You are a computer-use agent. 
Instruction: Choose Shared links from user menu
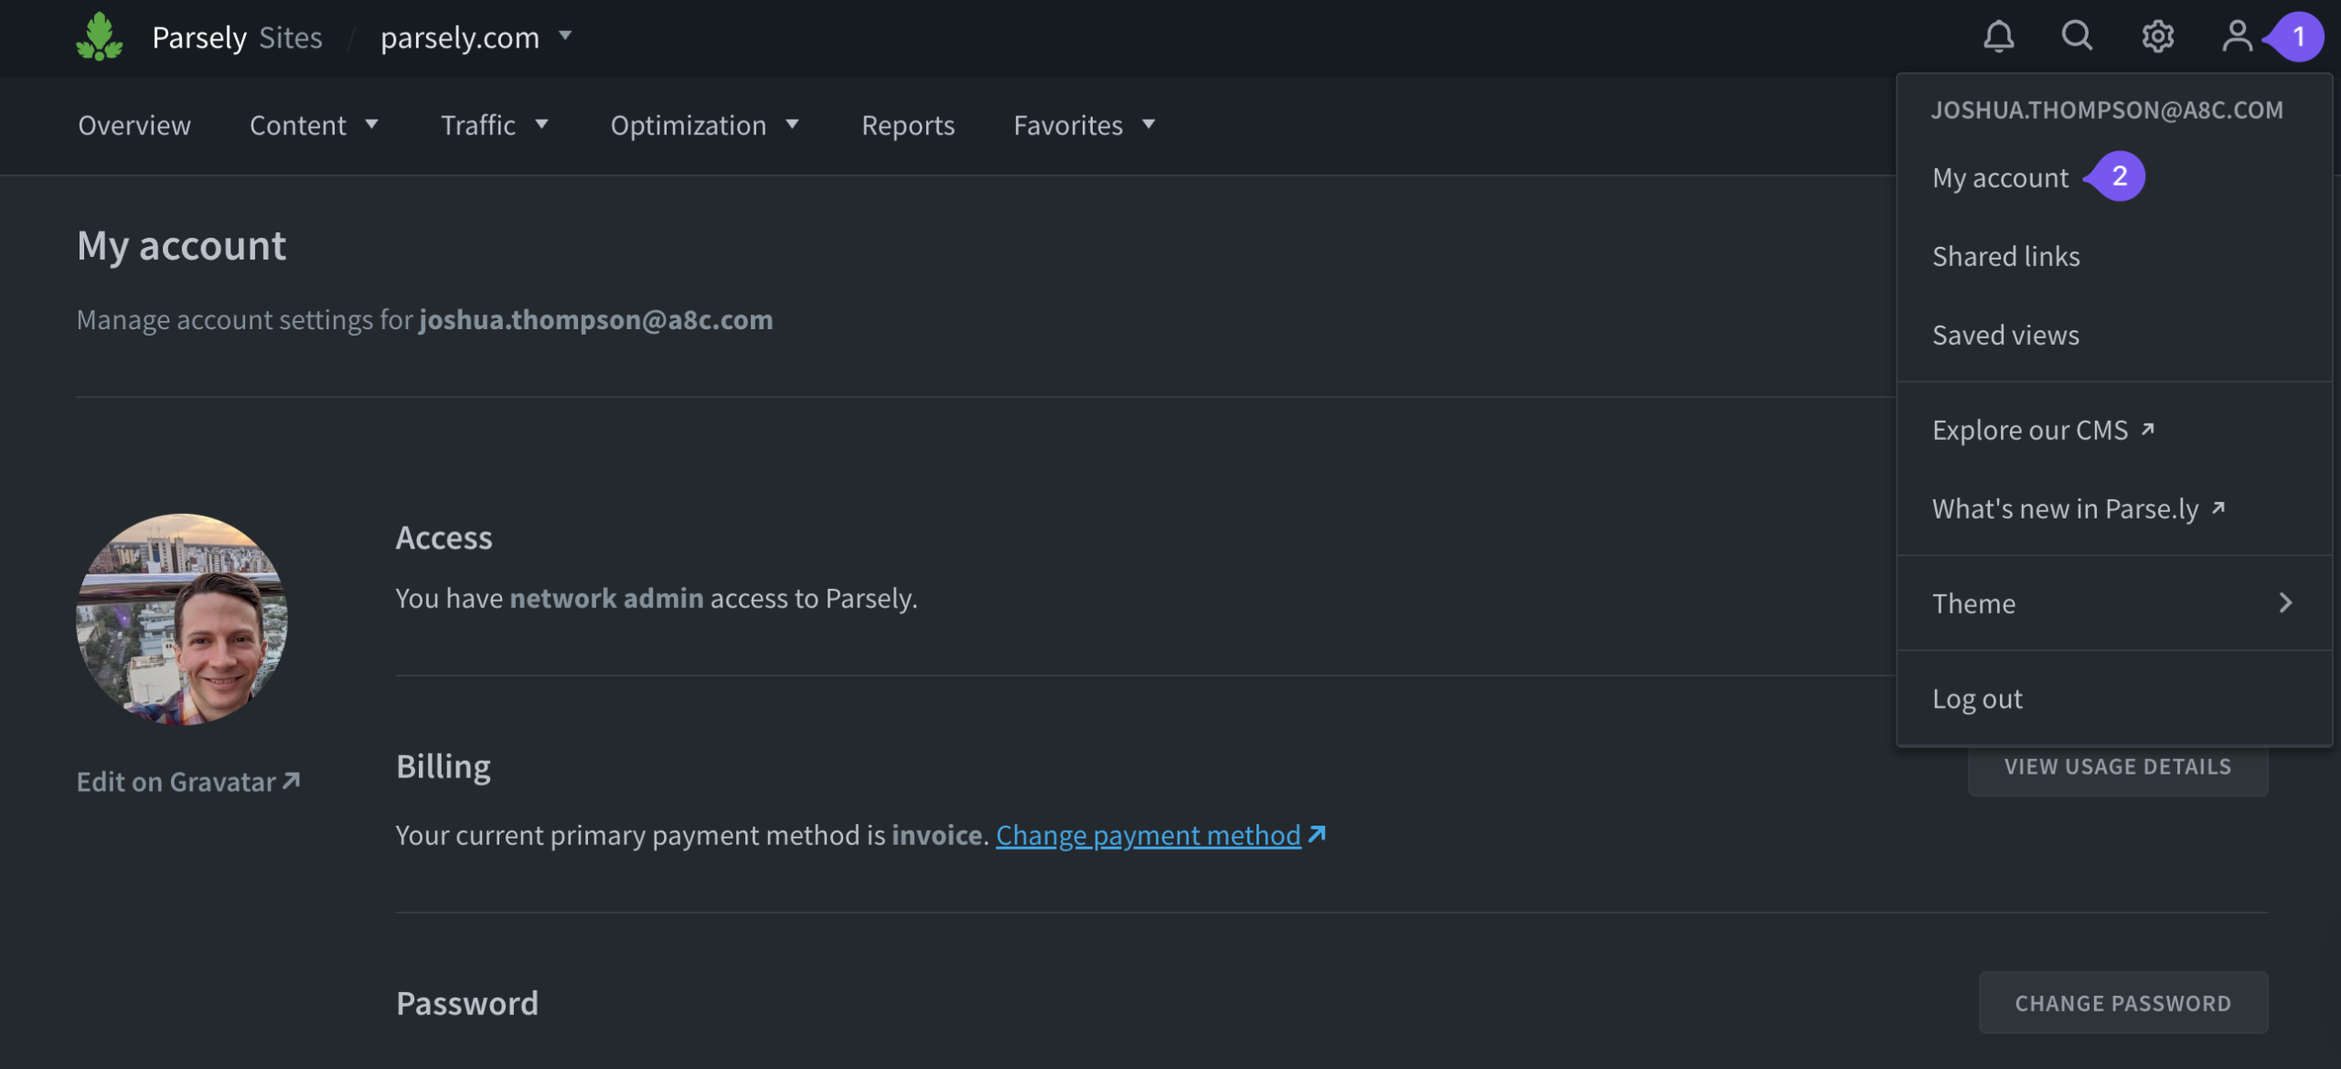tap(2005, 256)
